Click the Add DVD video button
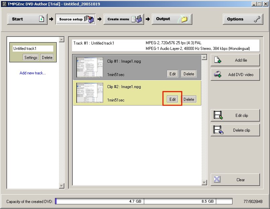This screenshot has width=270, height=209. (x=235, y=75)
